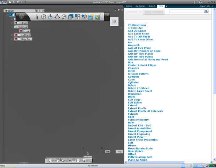Click the help search input field
216x168 pixels.
point(187,11)
